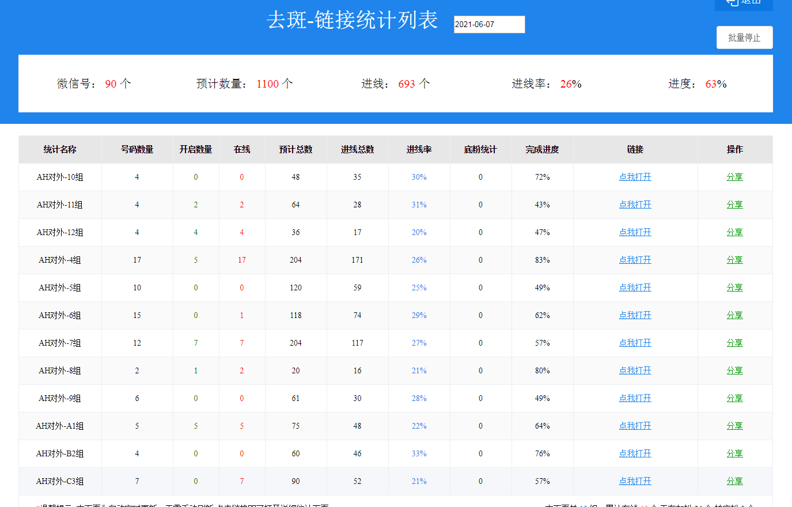Click the 操作 column header
The height and width of the screenshot is (507, 792).
(x=735, y=149)
